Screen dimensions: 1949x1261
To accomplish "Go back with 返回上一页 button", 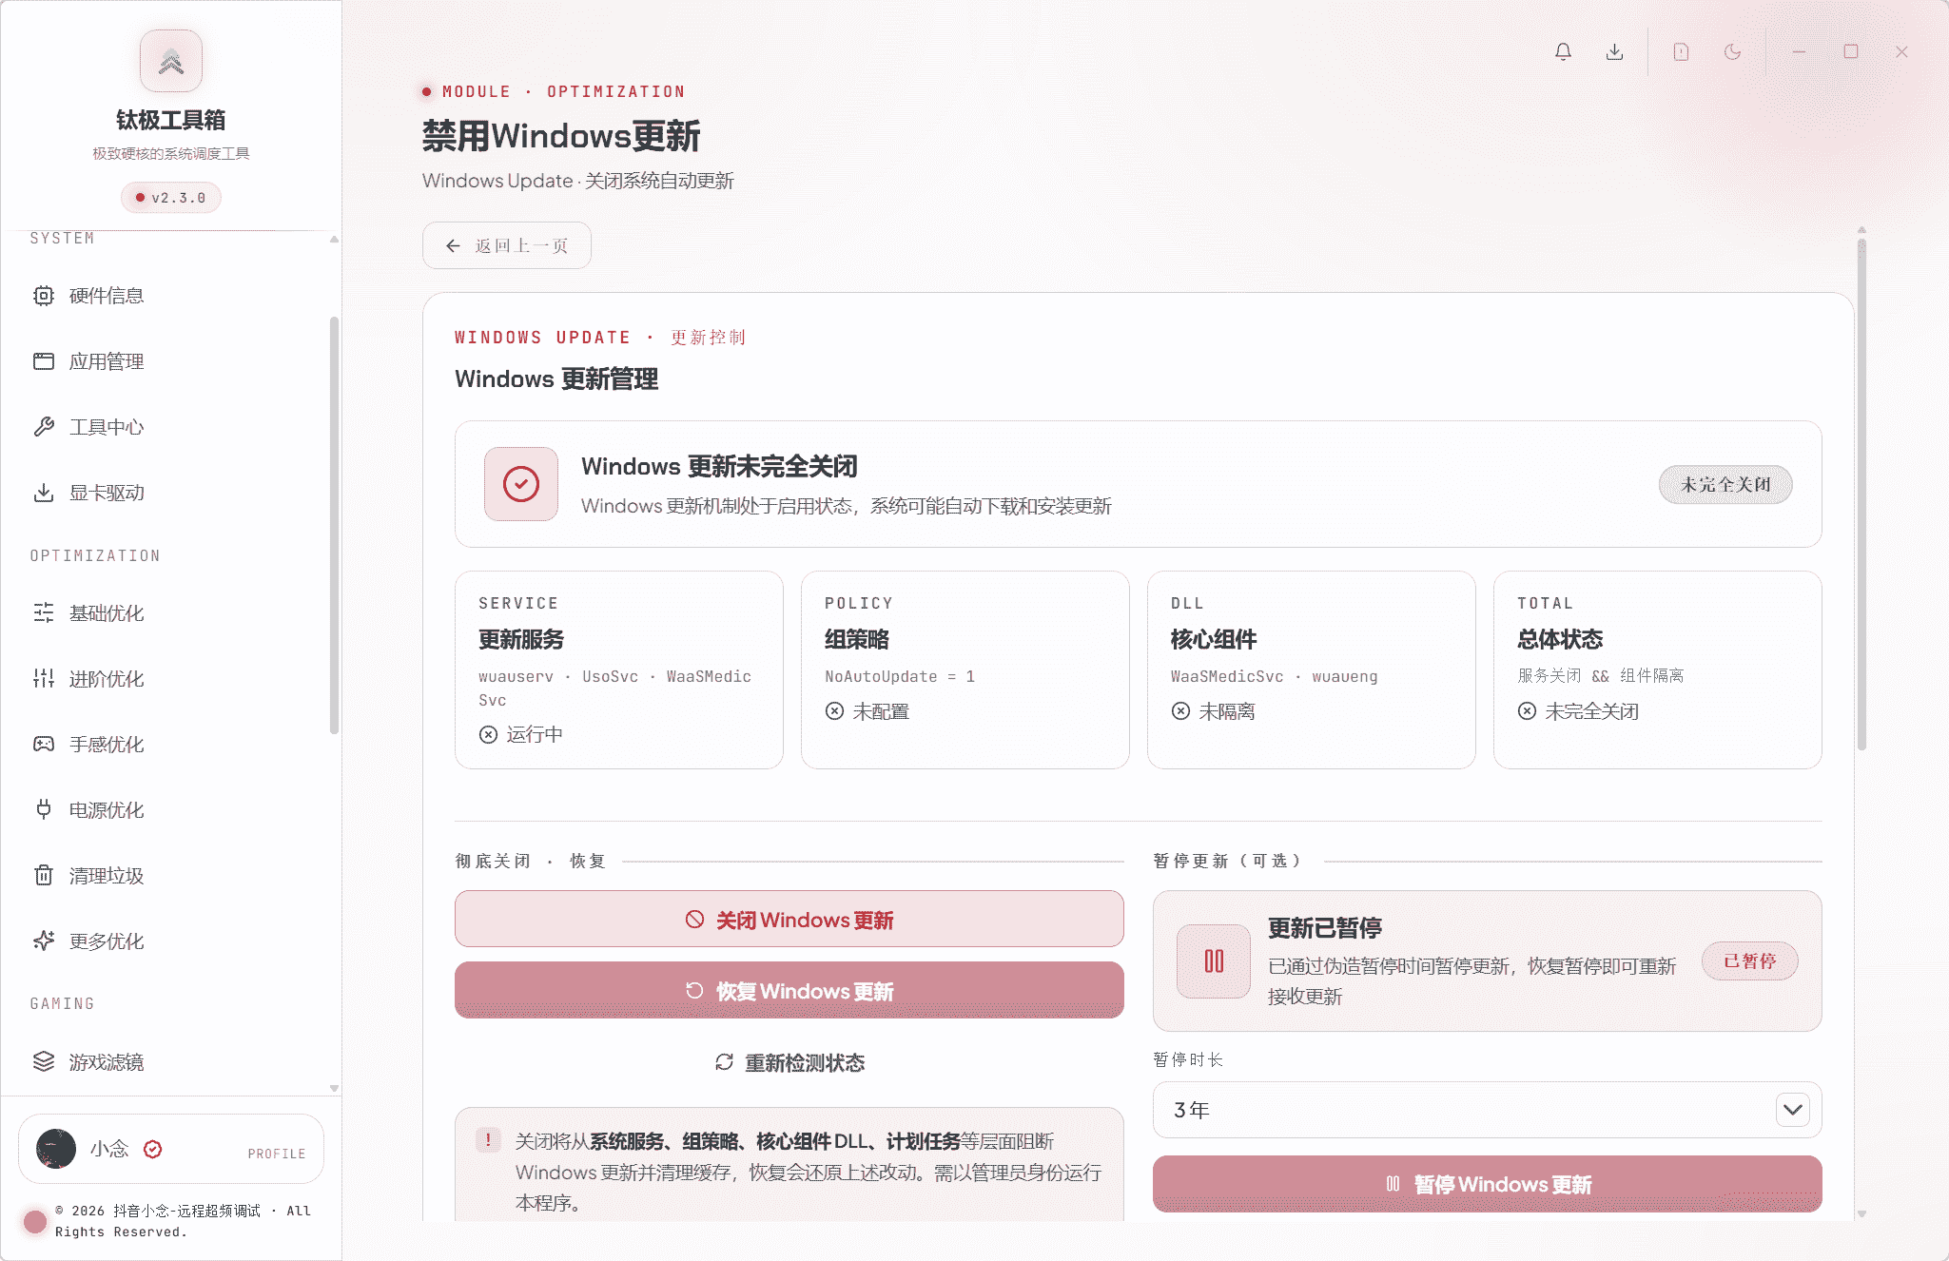I will [507, 245].
